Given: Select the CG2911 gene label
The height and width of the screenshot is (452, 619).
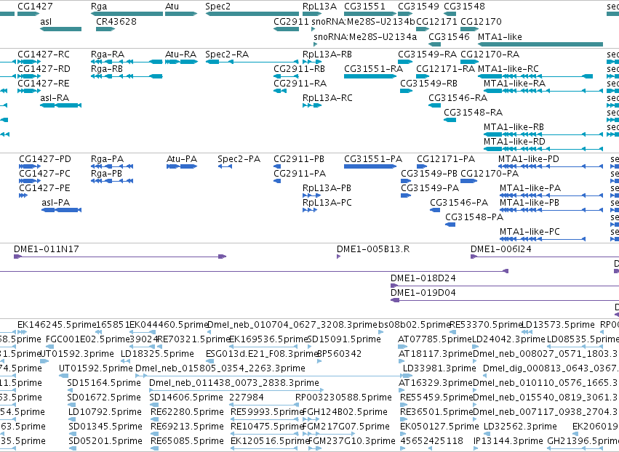Looking at the screenshot, I should pos(291,21).
